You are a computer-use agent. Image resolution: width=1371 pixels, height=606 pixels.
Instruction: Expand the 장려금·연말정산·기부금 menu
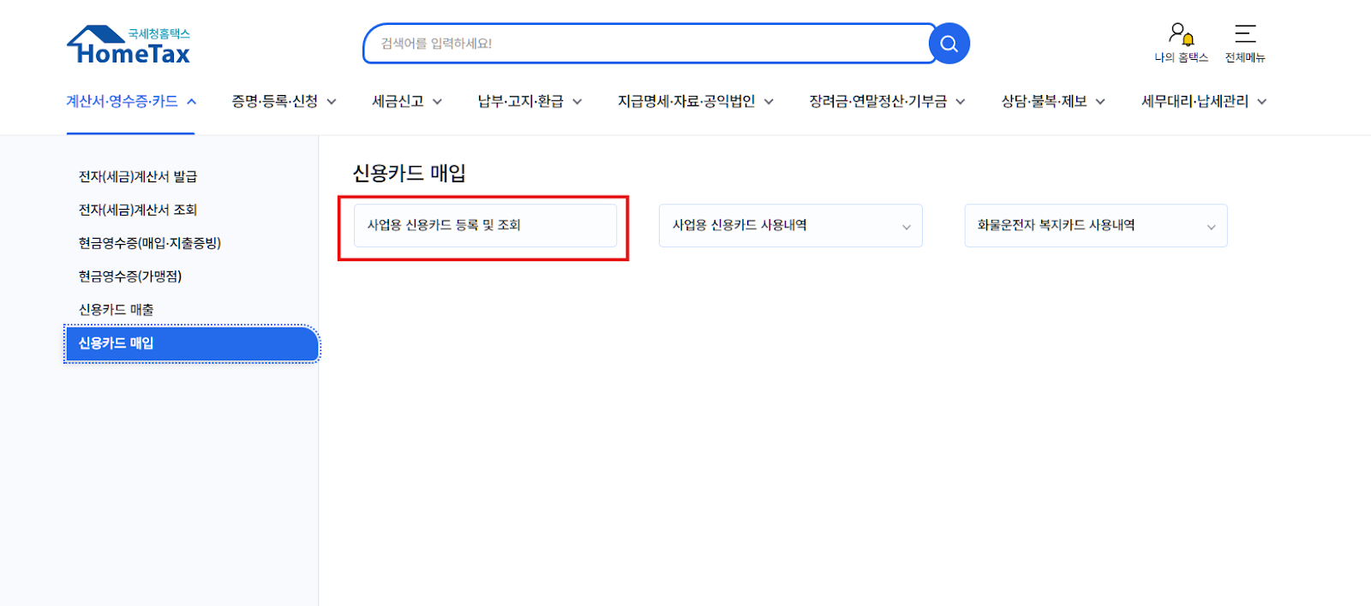886,102
